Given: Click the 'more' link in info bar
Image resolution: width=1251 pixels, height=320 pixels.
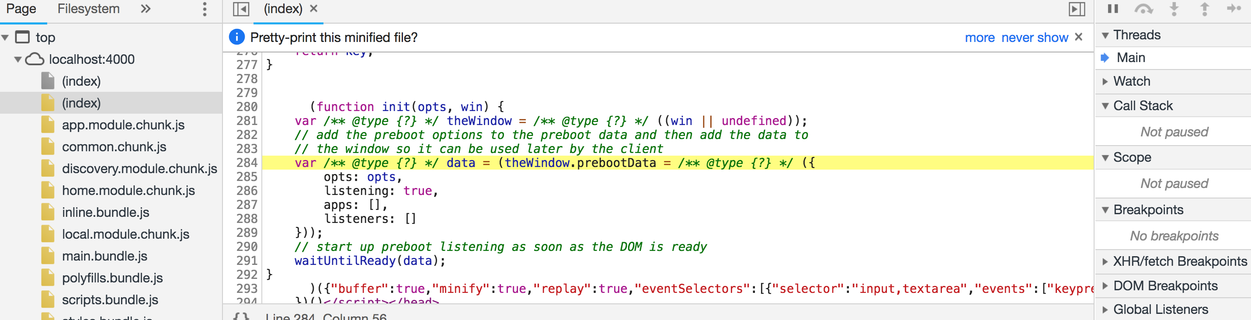Looking at the screenshot, I should 980,38.
